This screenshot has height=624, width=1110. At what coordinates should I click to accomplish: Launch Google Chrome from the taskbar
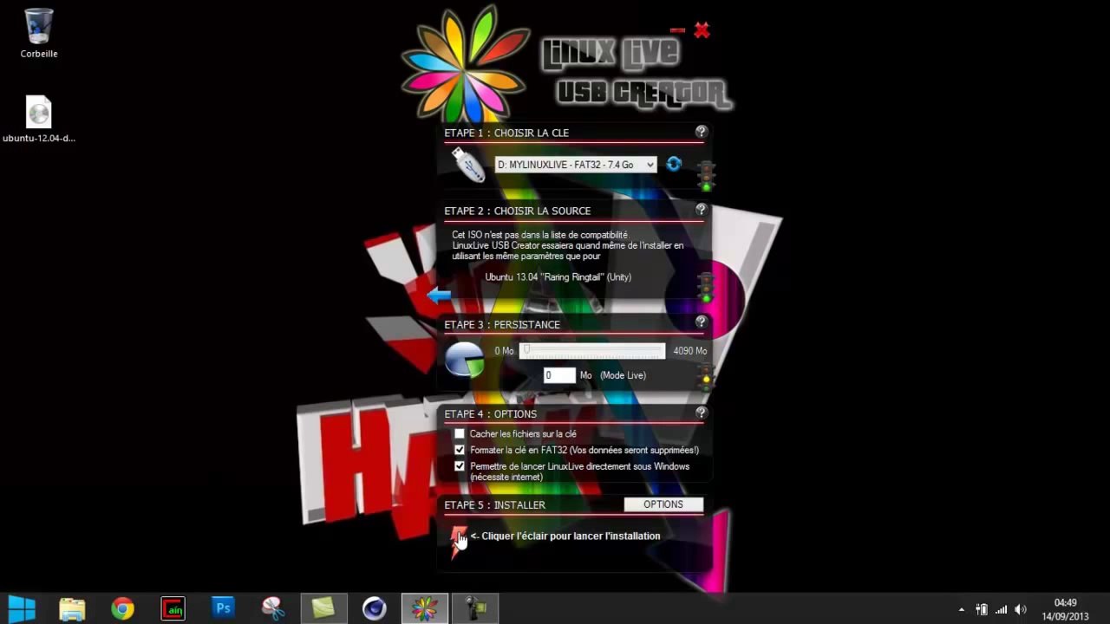[122, 608]
